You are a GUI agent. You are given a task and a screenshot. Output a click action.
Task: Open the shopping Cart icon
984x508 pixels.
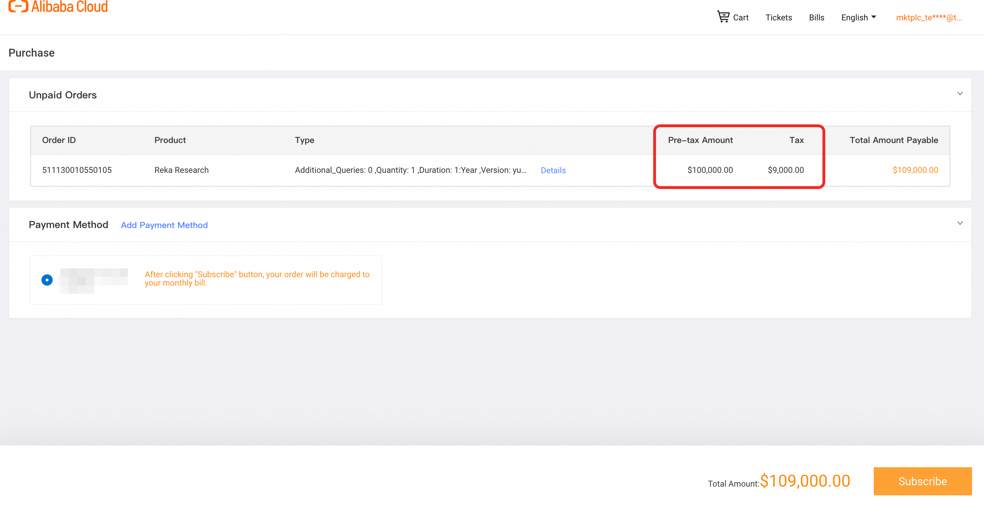point(723,17)
